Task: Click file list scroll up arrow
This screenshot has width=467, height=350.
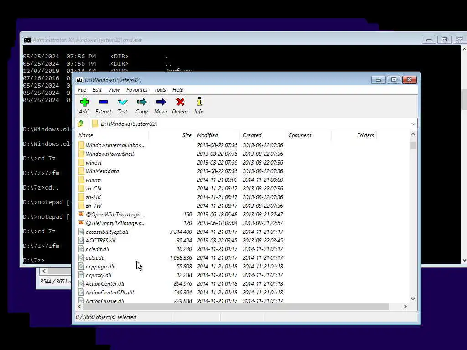Action: (413, 134)
